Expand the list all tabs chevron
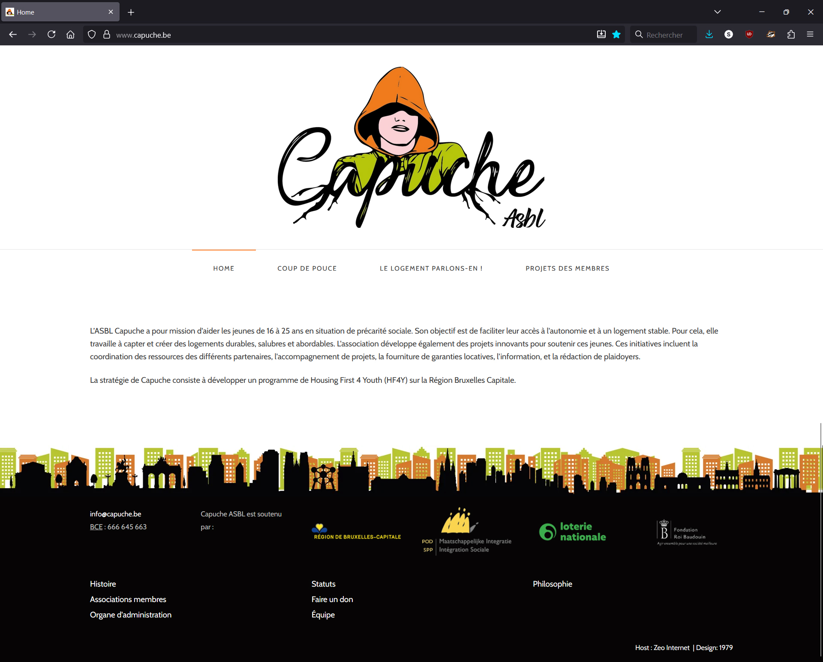 pos(718,12)
